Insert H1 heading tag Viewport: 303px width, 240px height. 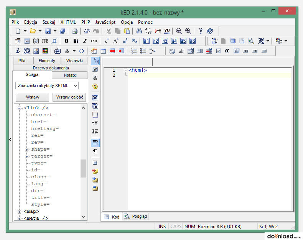click(146, 41)
